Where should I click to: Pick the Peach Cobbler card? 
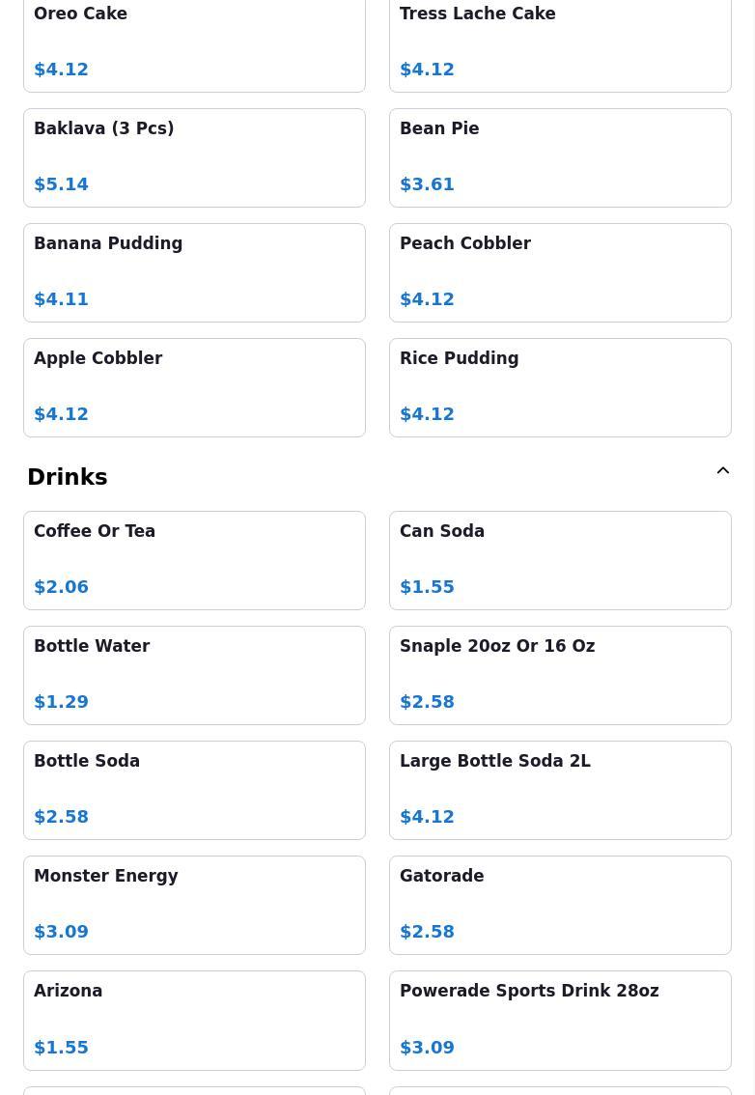point(560,273)
